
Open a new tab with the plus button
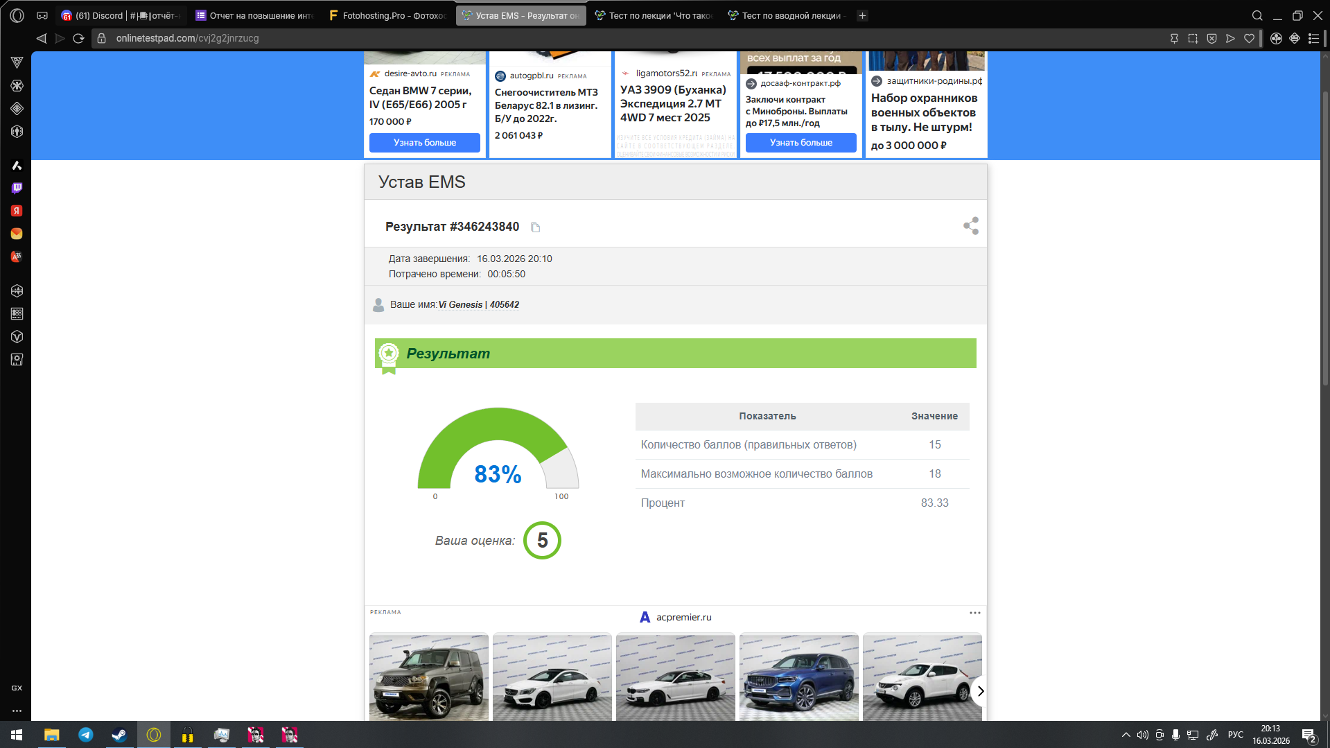point(862,15)
